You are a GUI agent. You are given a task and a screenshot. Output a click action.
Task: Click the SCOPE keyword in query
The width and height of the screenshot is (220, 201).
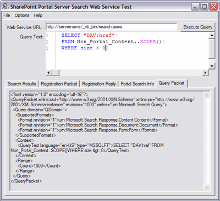point(148,42)
